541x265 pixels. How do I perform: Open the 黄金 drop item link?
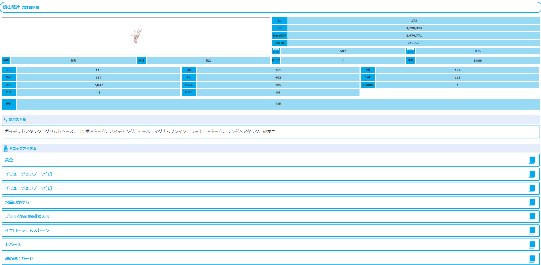9,160
